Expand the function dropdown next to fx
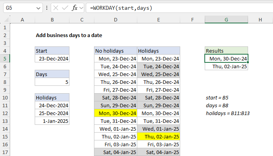This screenshot has width=273, height=156. 81,8
